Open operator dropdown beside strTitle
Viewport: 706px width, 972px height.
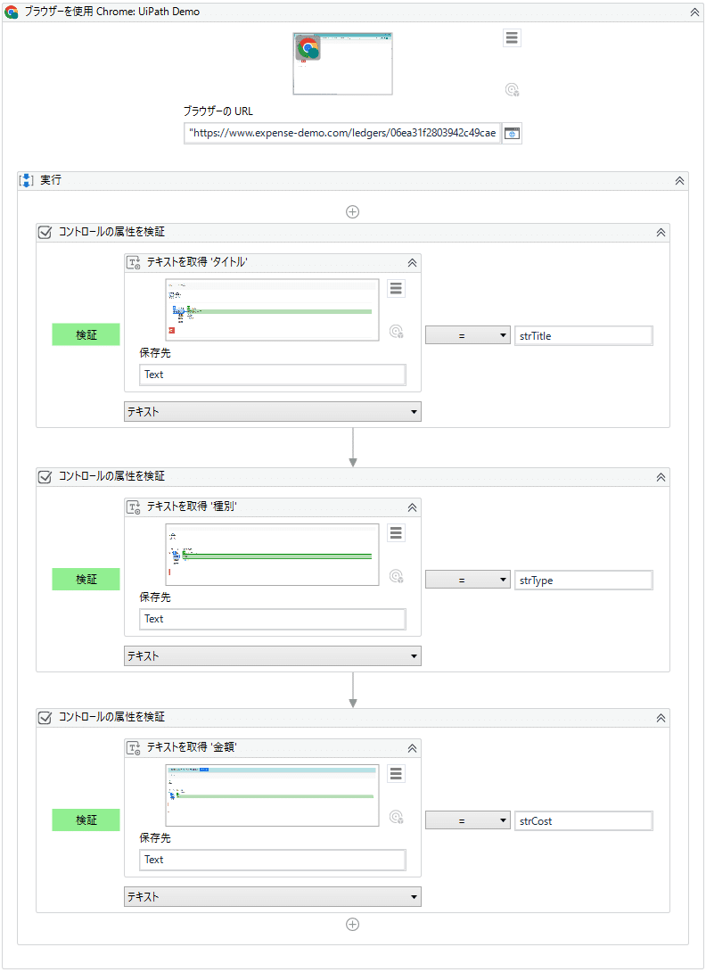click(x=468, y=336)
